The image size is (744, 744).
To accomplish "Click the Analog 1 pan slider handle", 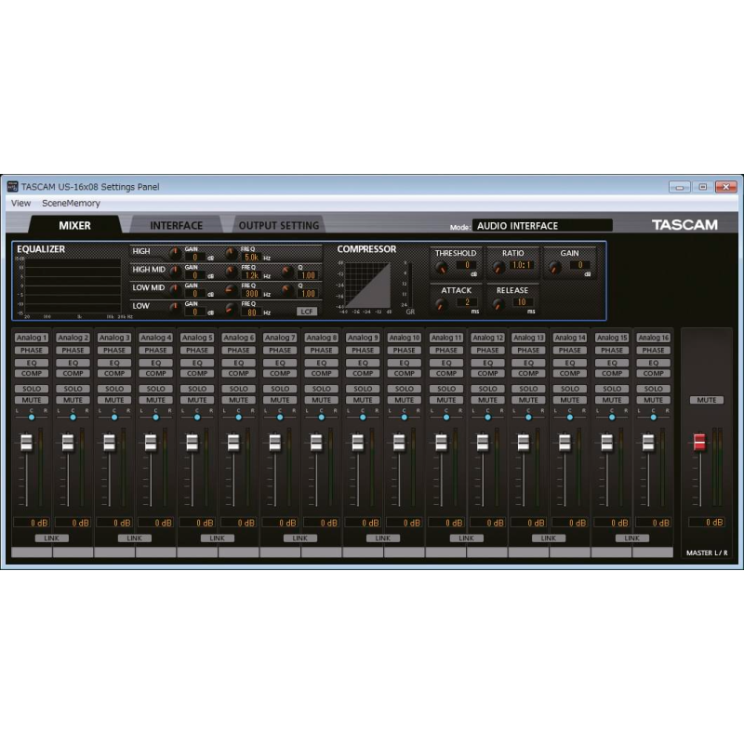I will [x=32, y=418].
